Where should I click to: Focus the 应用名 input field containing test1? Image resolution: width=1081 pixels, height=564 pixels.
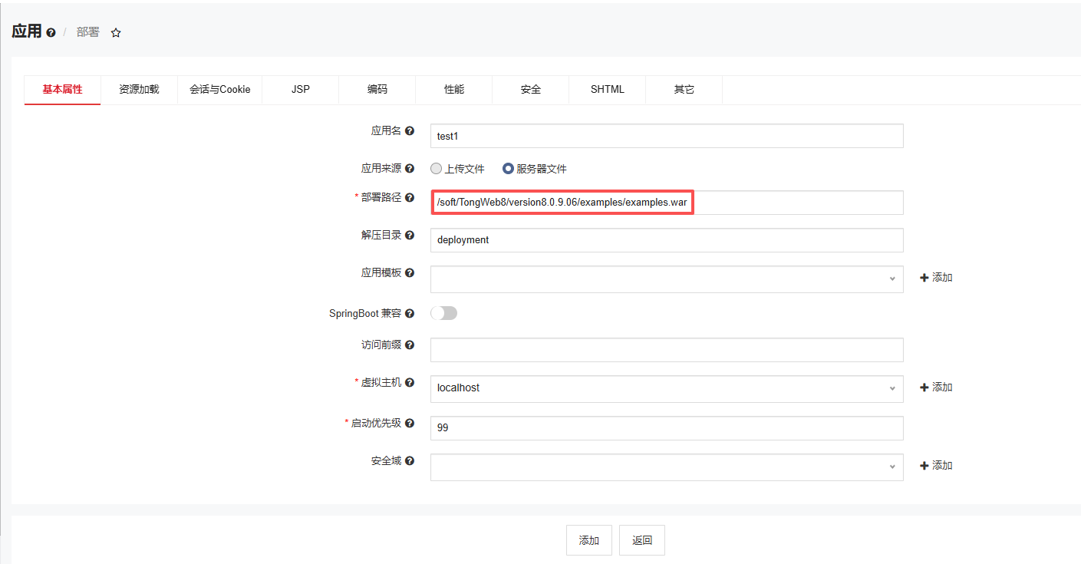tap(667, 136)
